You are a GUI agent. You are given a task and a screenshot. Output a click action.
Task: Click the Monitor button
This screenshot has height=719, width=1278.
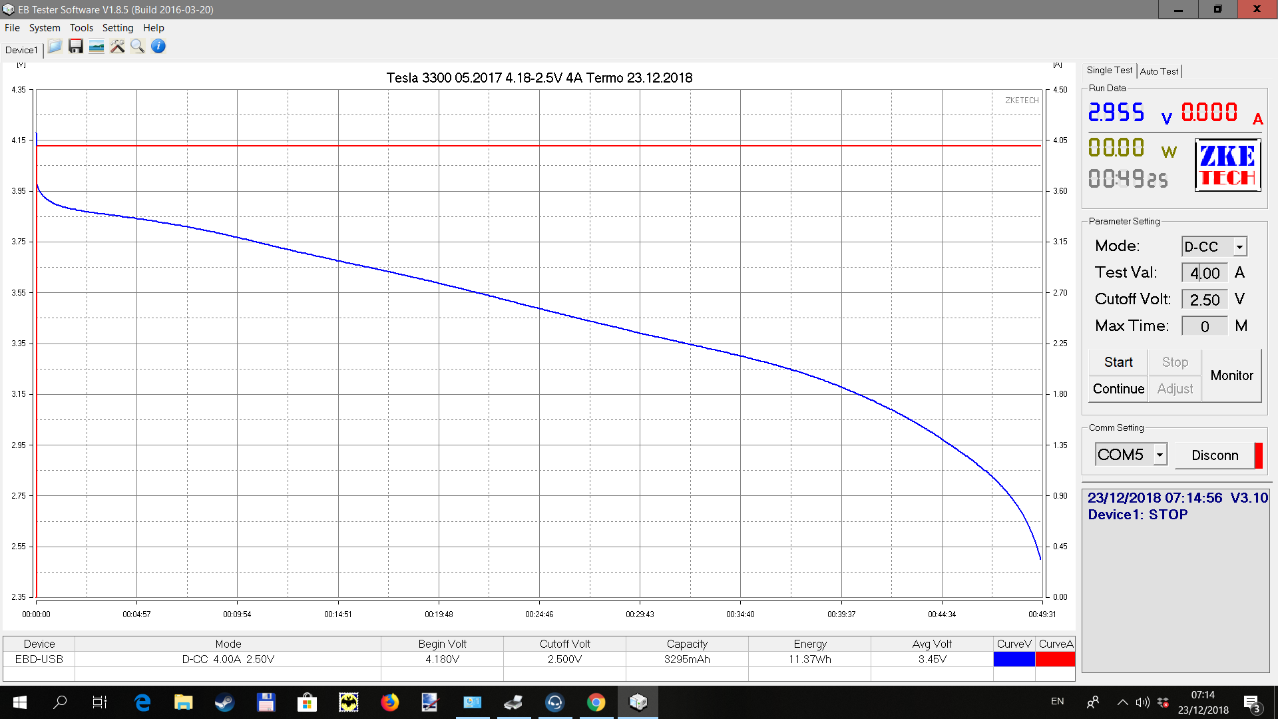1231,375
